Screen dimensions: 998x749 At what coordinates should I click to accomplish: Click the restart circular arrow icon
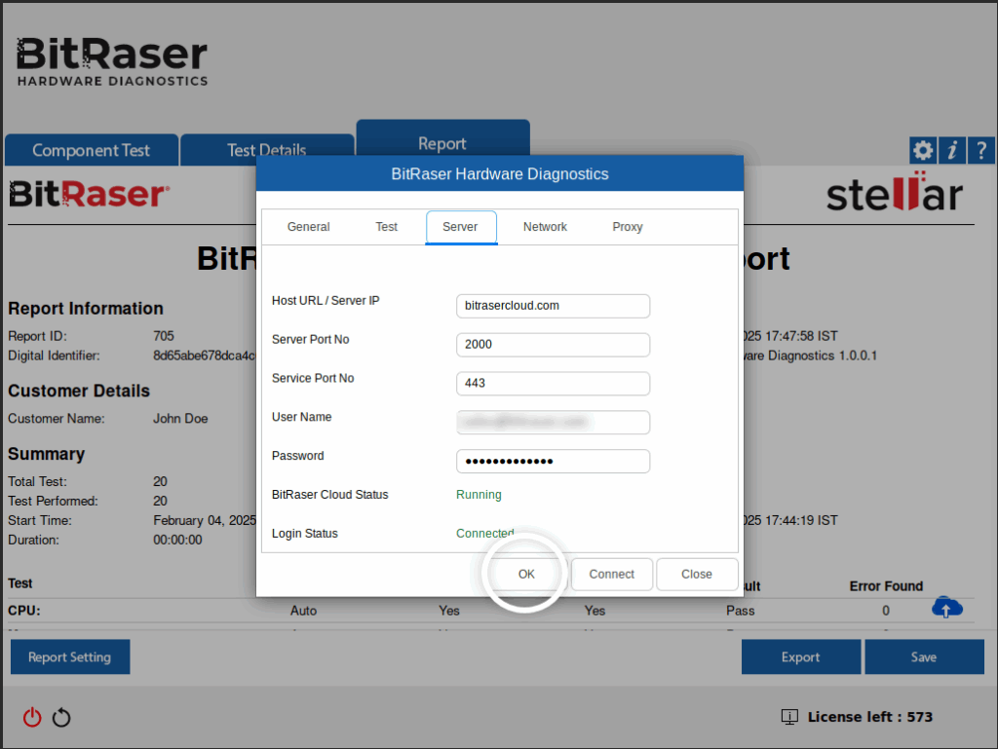tap(61, 717)
